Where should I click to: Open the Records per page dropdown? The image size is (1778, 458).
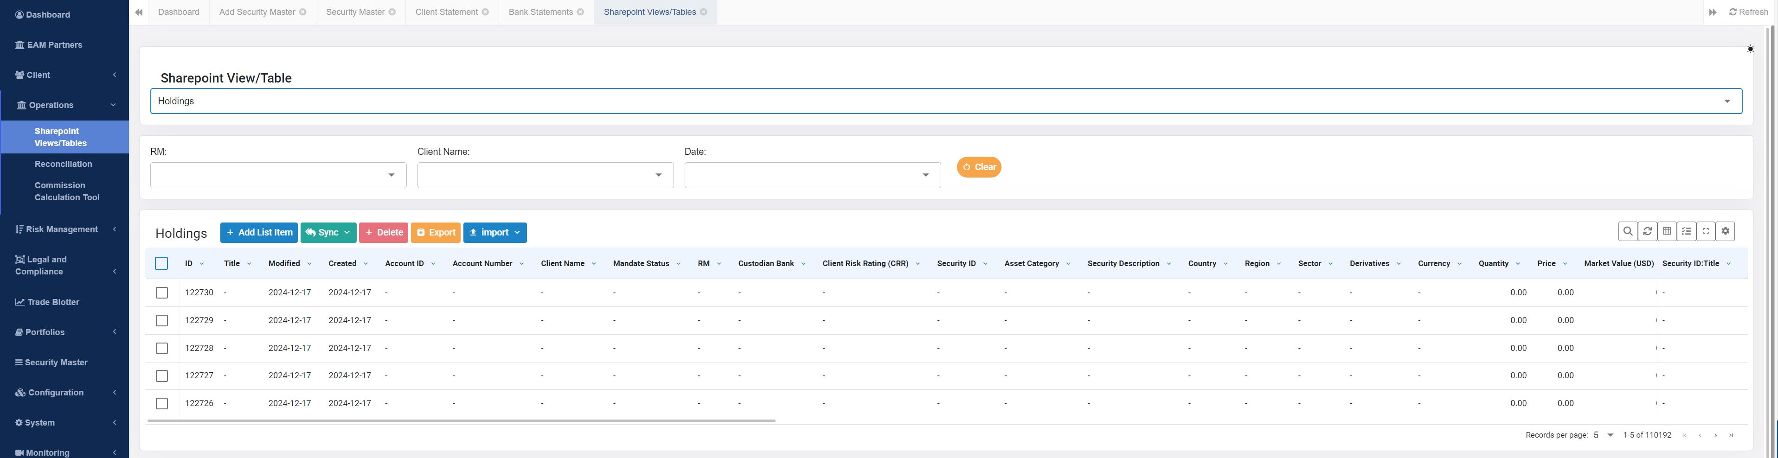coord(1604,435)
